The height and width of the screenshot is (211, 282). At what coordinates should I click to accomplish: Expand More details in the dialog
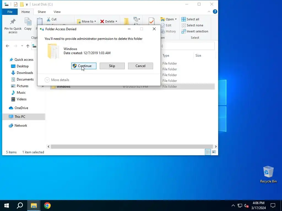coord(57,80)
